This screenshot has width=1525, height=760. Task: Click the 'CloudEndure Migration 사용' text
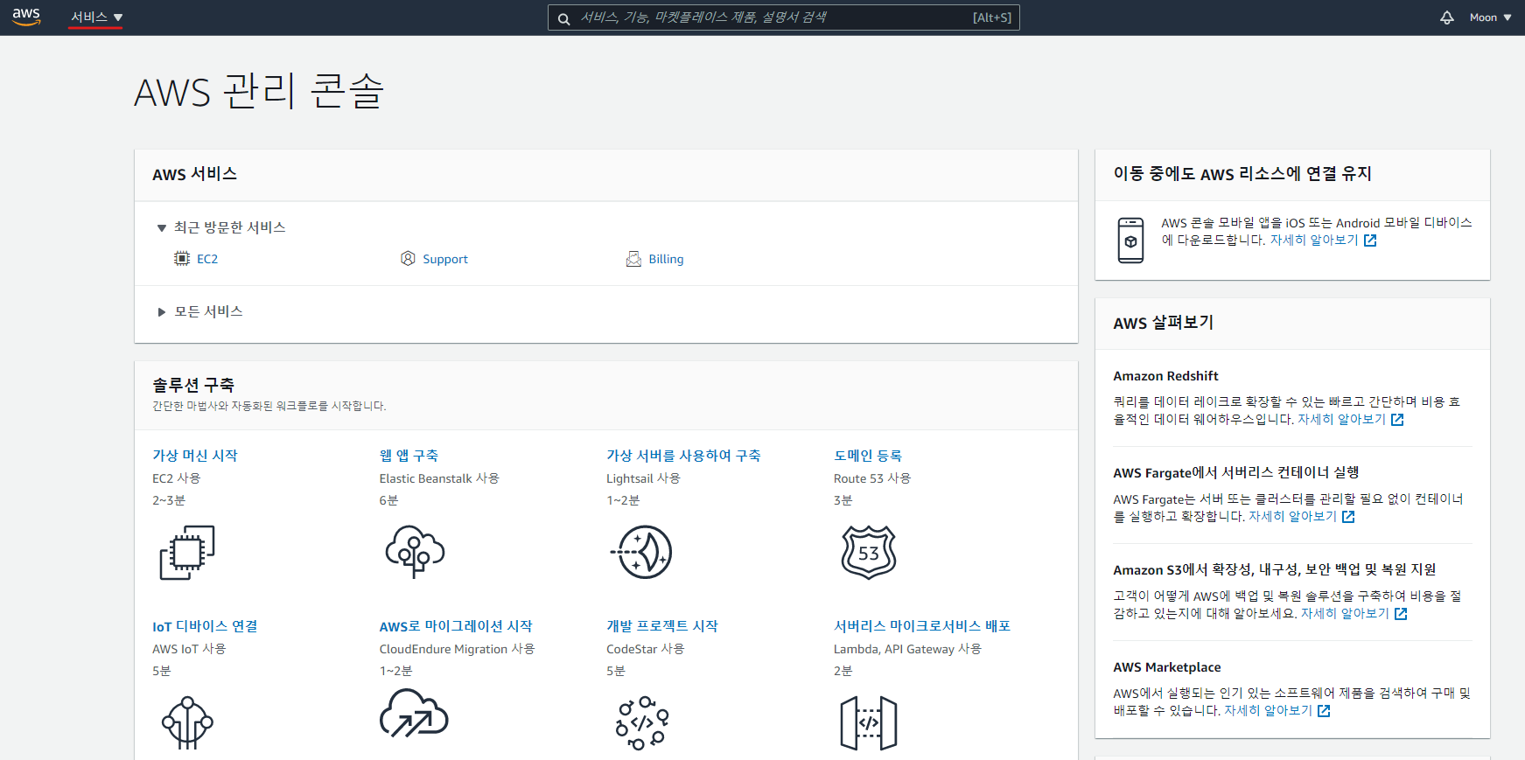pos(457,649)
